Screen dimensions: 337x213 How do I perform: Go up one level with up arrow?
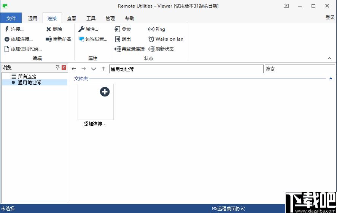[x=103, y=69]
